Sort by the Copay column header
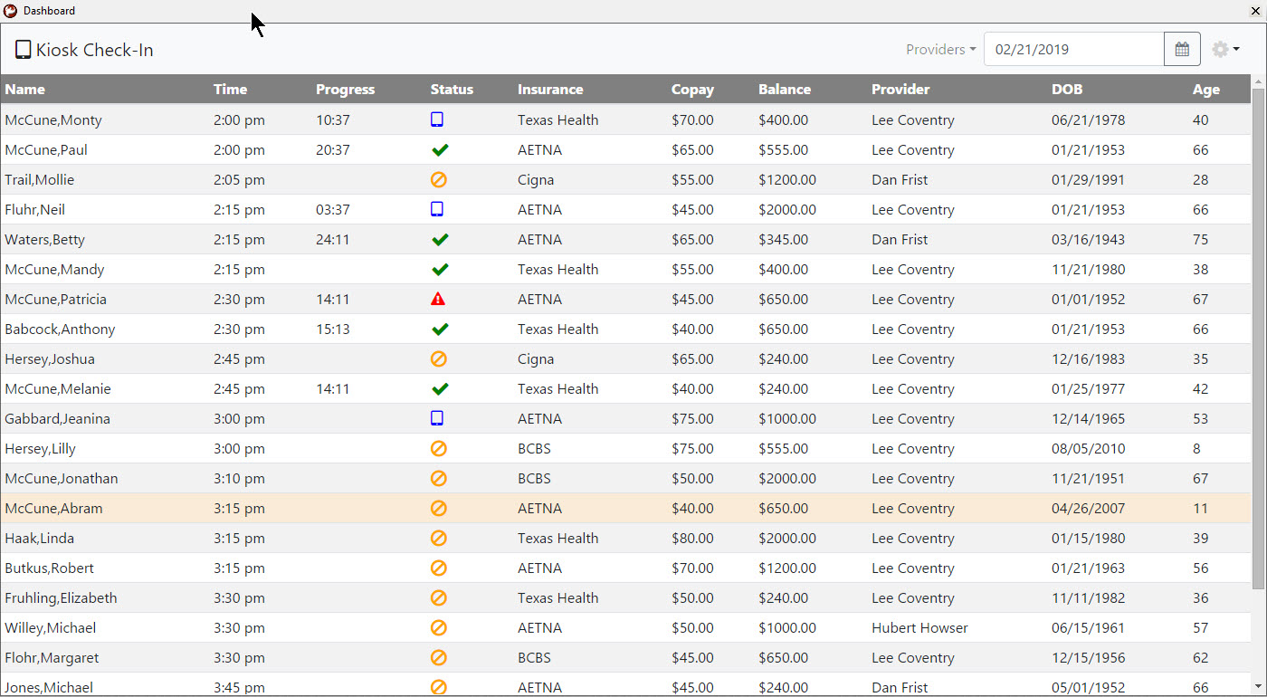The image size is (1267, 697). click(692, 89)
